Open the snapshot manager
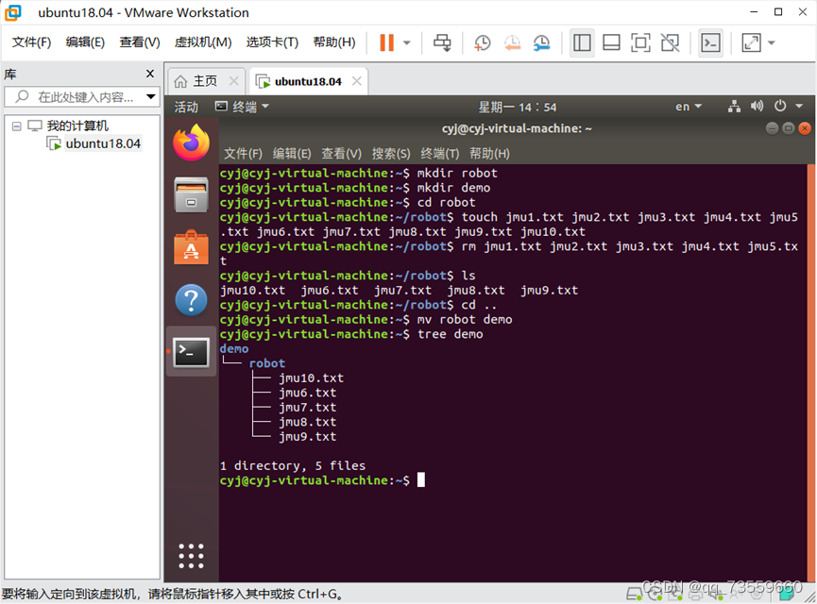This screenshot has height=604, width=817. pos(540,42)
